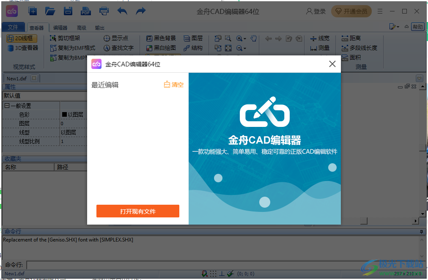Click 复制为EMF格式
Viewport: 428px width, 280px height.
73,48
